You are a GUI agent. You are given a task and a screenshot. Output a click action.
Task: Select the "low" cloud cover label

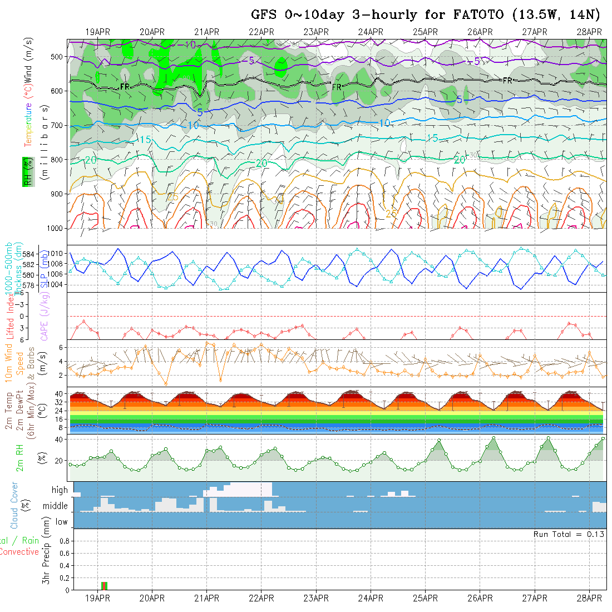(x=61, y=522)
